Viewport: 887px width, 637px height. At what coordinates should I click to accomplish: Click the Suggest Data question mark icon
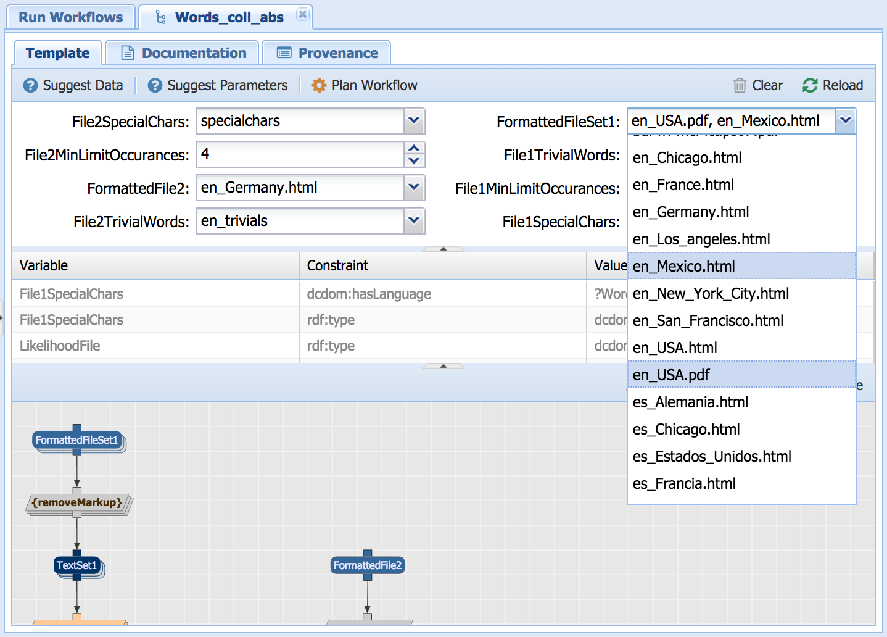click(x=30, y=85)
